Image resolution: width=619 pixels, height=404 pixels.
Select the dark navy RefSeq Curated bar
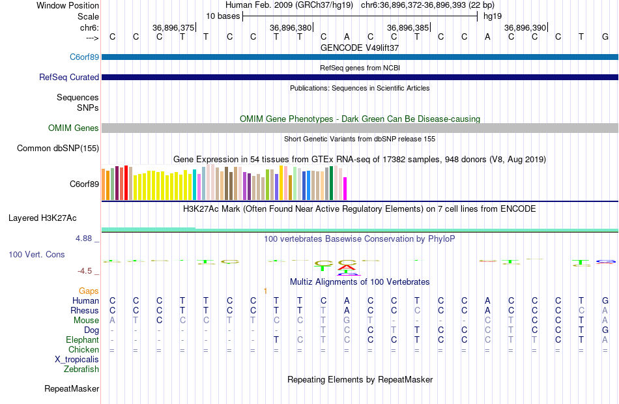pyautogui.click(x=360, y=77)
